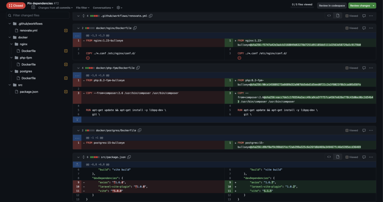The height and width of the screenshot is (202, 383).
Task: Collapse nginx folder in file tree
Action: pyautogui.click(x=12, y=44)
